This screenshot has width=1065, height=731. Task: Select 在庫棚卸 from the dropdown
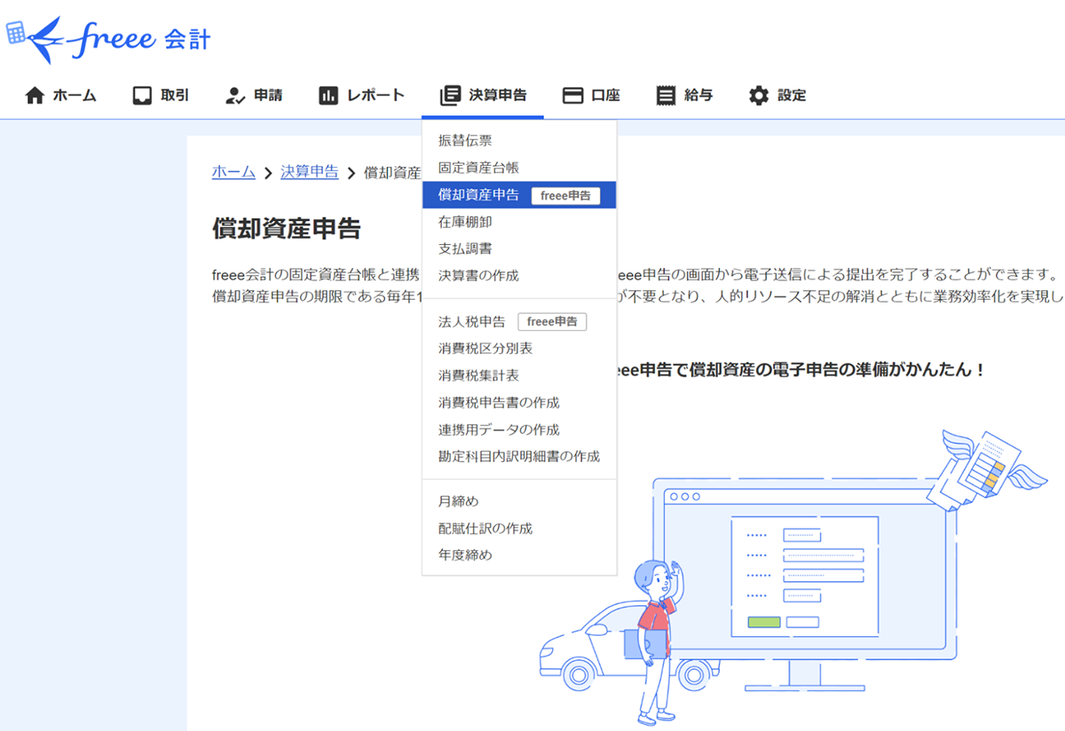click(x=519, y=222)
